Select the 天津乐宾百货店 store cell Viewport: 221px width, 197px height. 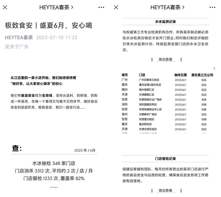pos(148,129)
